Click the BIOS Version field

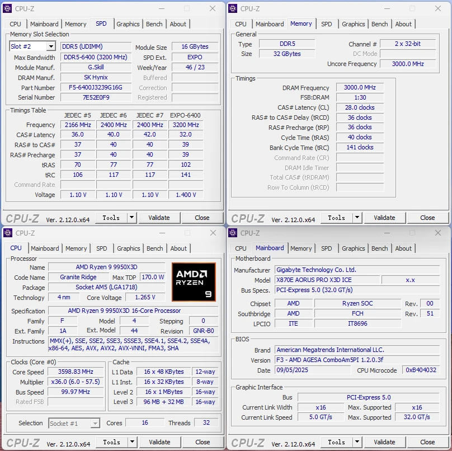[357, 360]
